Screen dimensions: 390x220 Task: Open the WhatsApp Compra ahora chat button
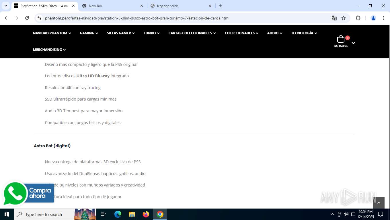[28, 193]
